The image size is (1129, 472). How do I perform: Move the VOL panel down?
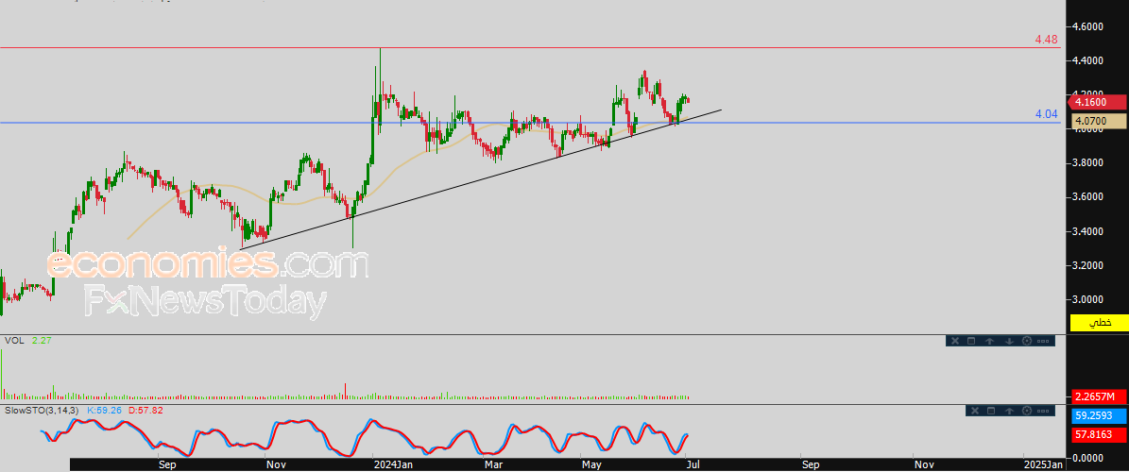[1009, 341]
